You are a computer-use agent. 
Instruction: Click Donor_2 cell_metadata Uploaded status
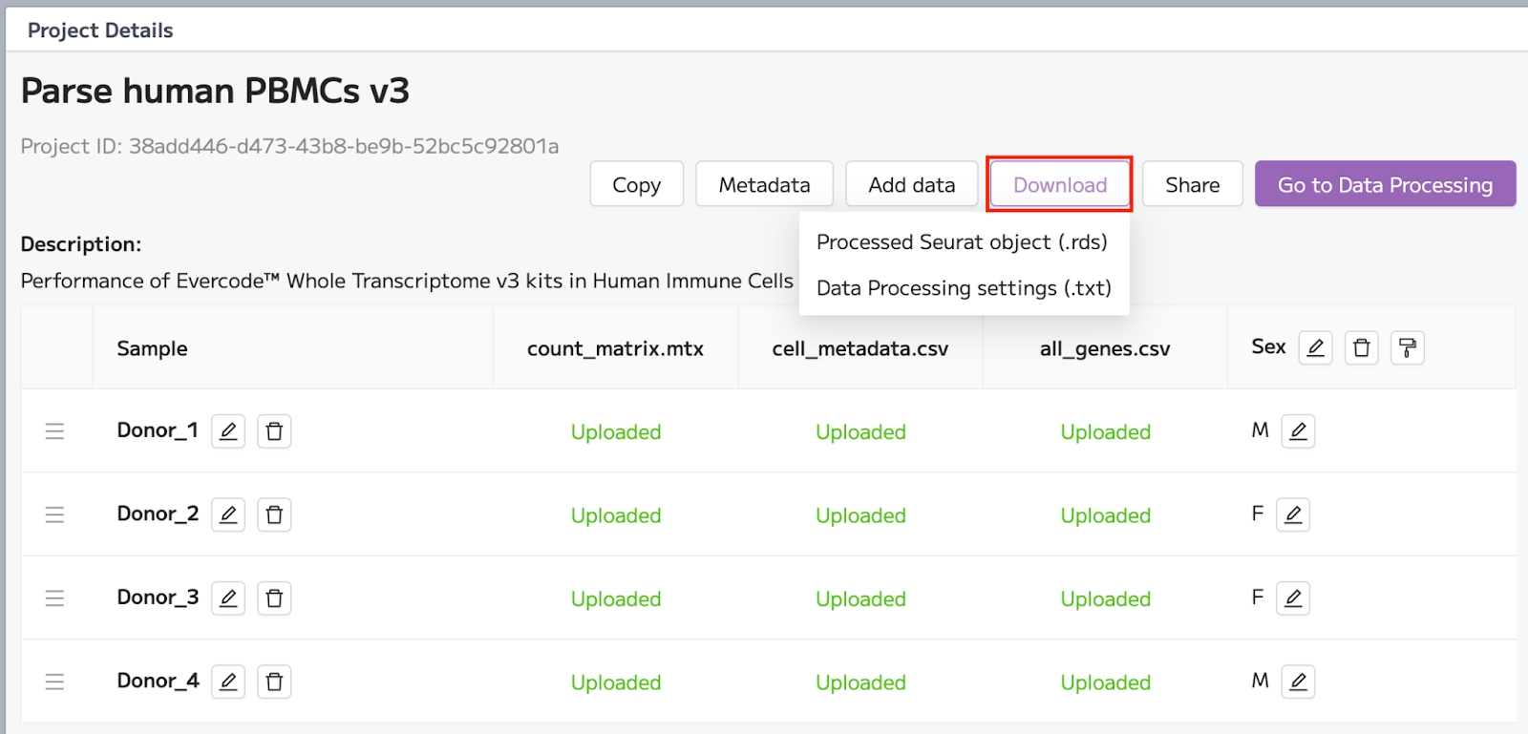click(x=860, y=515)
